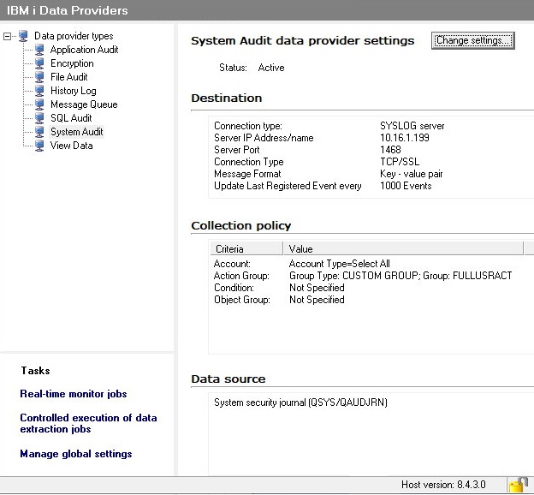Select System Audit in the tree
Screen dimensions: 534x495
click(77, 132)
